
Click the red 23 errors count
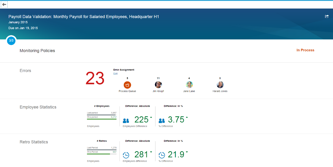pyautogui.click(x=95, y=79)
